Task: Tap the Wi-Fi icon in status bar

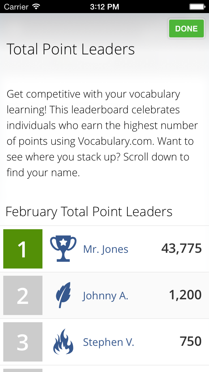Action: [x=36, y=6]
